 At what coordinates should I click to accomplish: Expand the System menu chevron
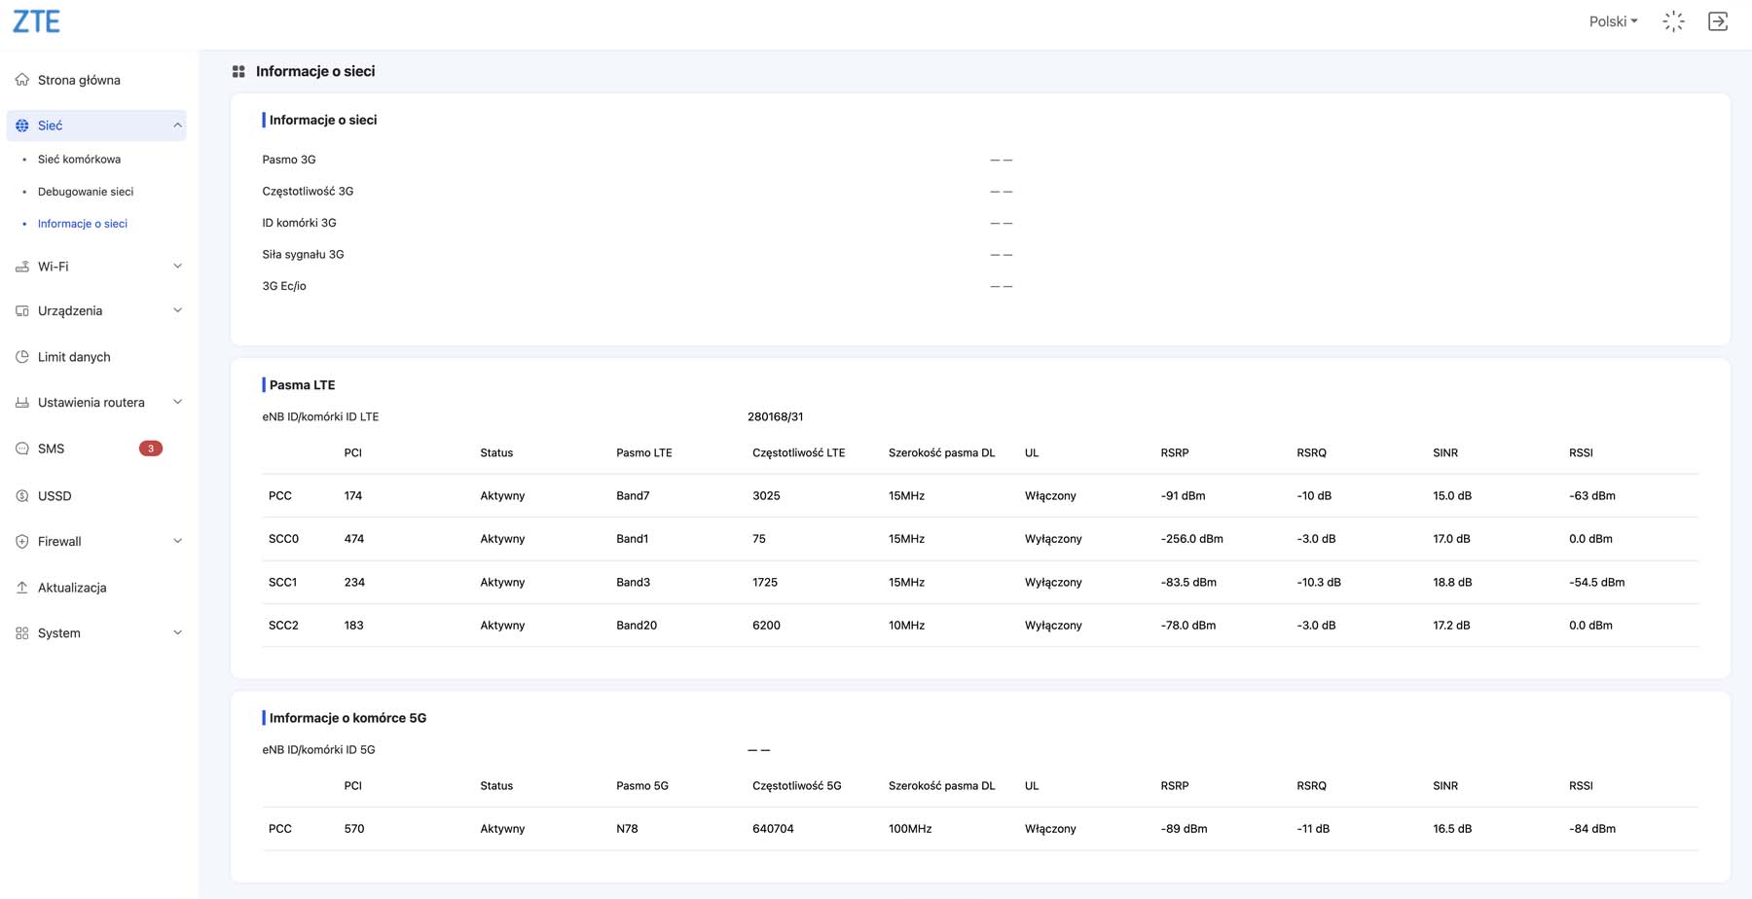(x=177, y=633)
